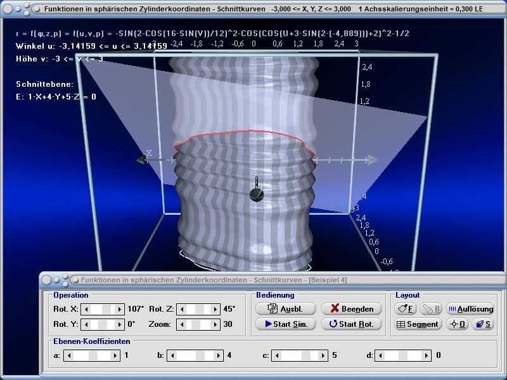
Task: Increase coefficient d with right arrow
Action: (426, 355)
